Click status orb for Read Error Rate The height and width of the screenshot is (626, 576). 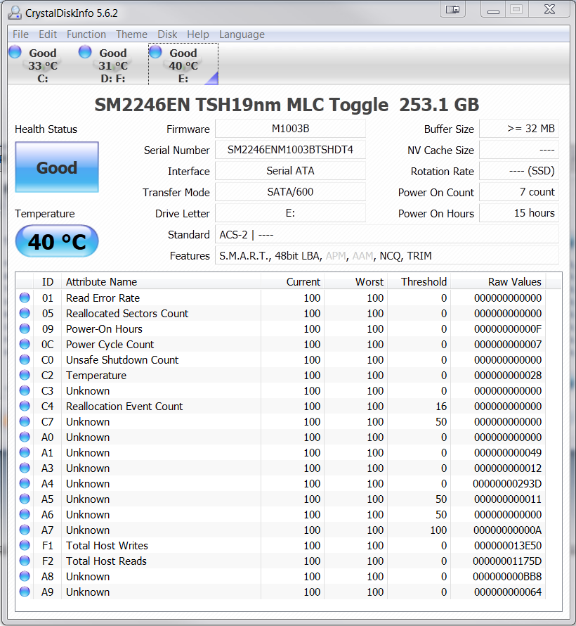(25, 298)
